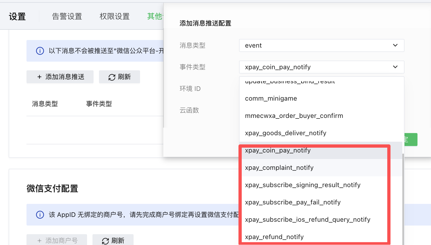
Task: Choose xpay_subscribe_pay_fail_notify option
Action: tap(321, 202)
